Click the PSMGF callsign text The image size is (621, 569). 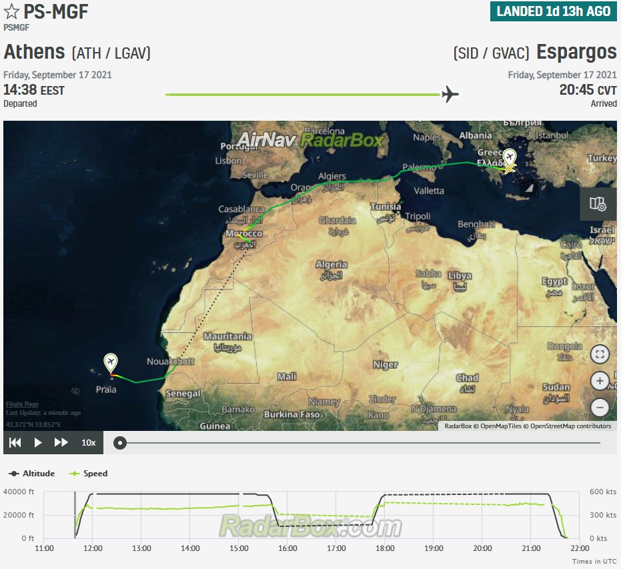pos(16,28)
